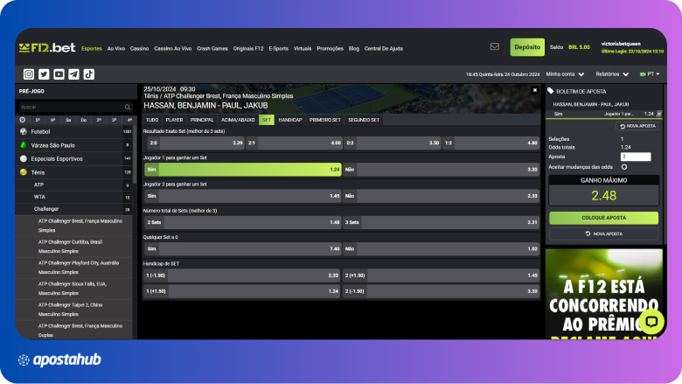682x384 pixels.
Task: Open the live chat bubble icon
Action: pos(651,322)
